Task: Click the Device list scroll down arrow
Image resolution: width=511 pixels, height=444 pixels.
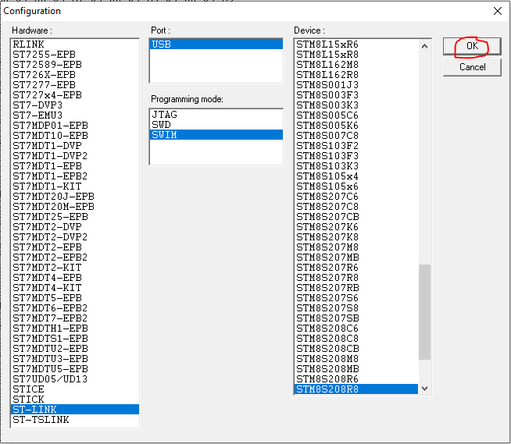Action: tap(424, 389)
